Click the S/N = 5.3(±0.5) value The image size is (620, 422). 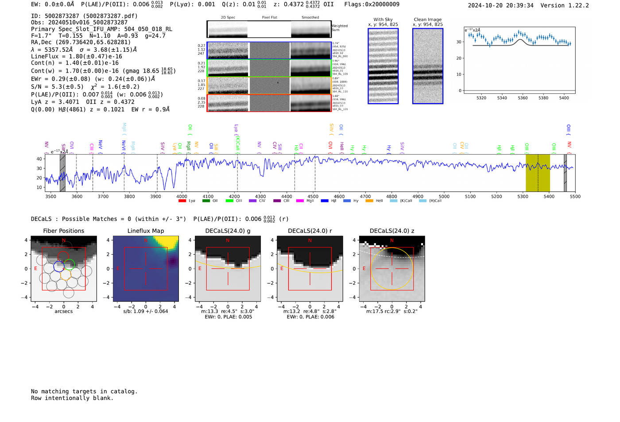(57, 87)
